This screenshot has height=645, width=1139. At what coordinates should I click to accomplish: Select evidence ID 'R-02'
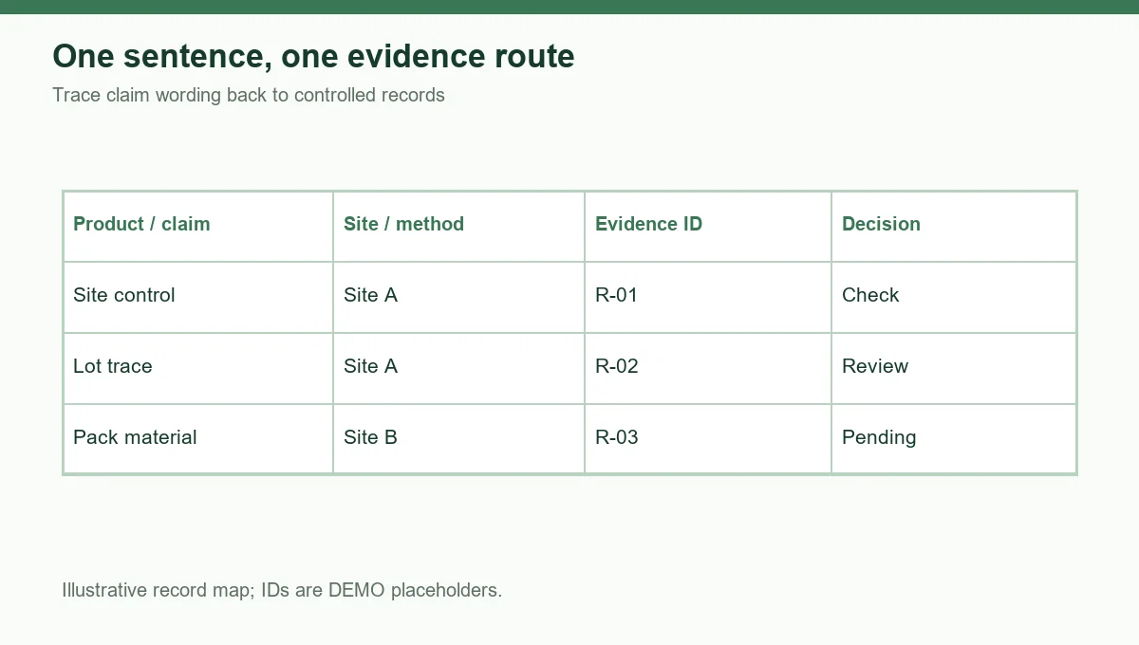pos(708,368)
